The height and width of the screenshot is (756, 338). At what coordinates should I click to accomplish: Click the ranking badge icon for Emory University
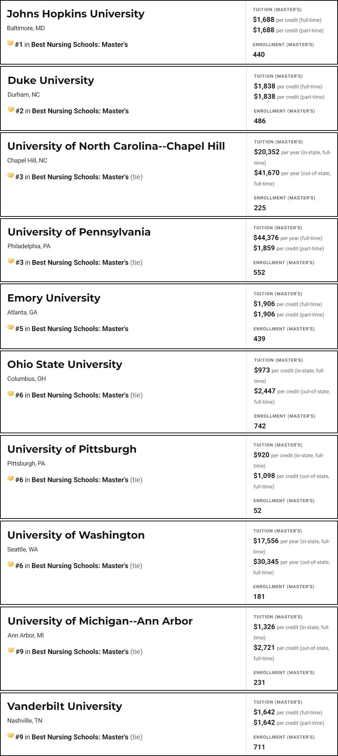(11, 328)
